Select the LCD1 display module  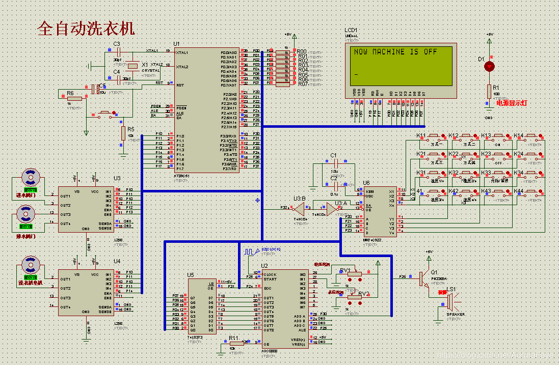click(401, 71)
